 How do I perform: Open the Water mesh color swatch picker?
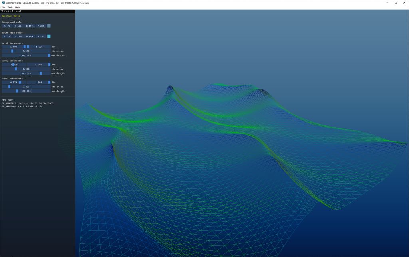click(49, 36)
